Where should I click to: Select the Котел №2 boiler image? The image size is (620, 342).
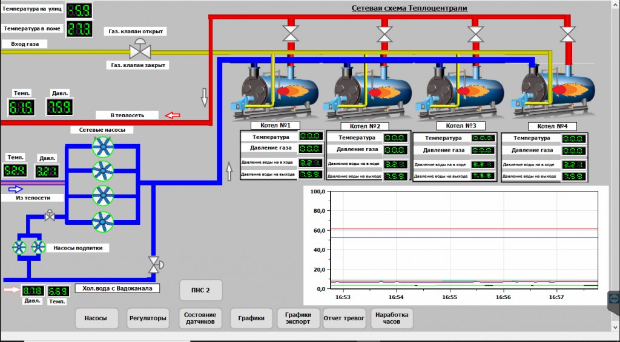point(368,91)
